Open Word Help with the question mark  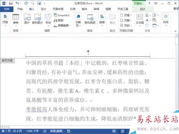(149, 3)
